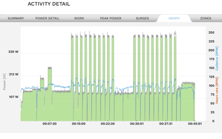
Task: Click the Heart rate [BPM] axis title
Action: [x=217, y=90]
